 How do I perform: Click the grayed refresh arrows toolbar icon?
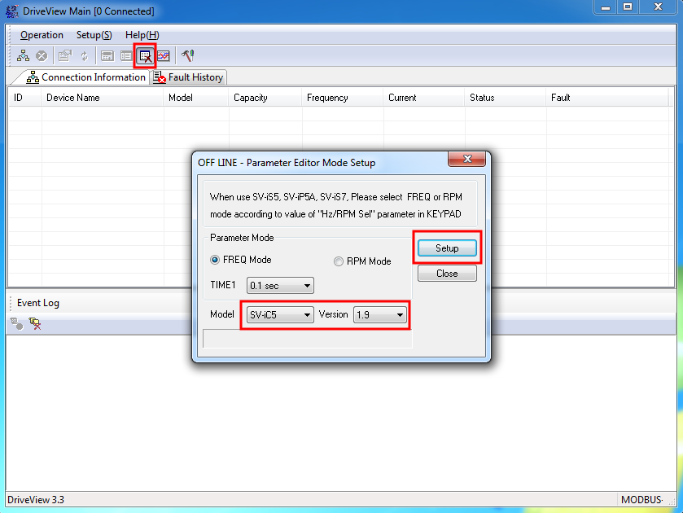pos(84,56)
